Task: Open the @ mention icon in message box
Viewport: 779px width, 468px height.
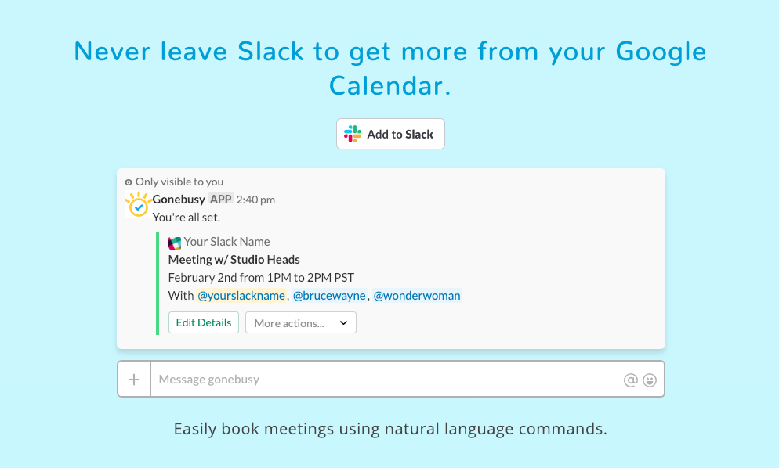Action: point(630,380)
